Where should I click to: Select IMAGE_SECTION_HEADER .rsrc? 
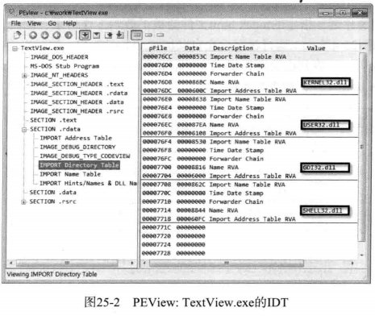click(77, 111)
